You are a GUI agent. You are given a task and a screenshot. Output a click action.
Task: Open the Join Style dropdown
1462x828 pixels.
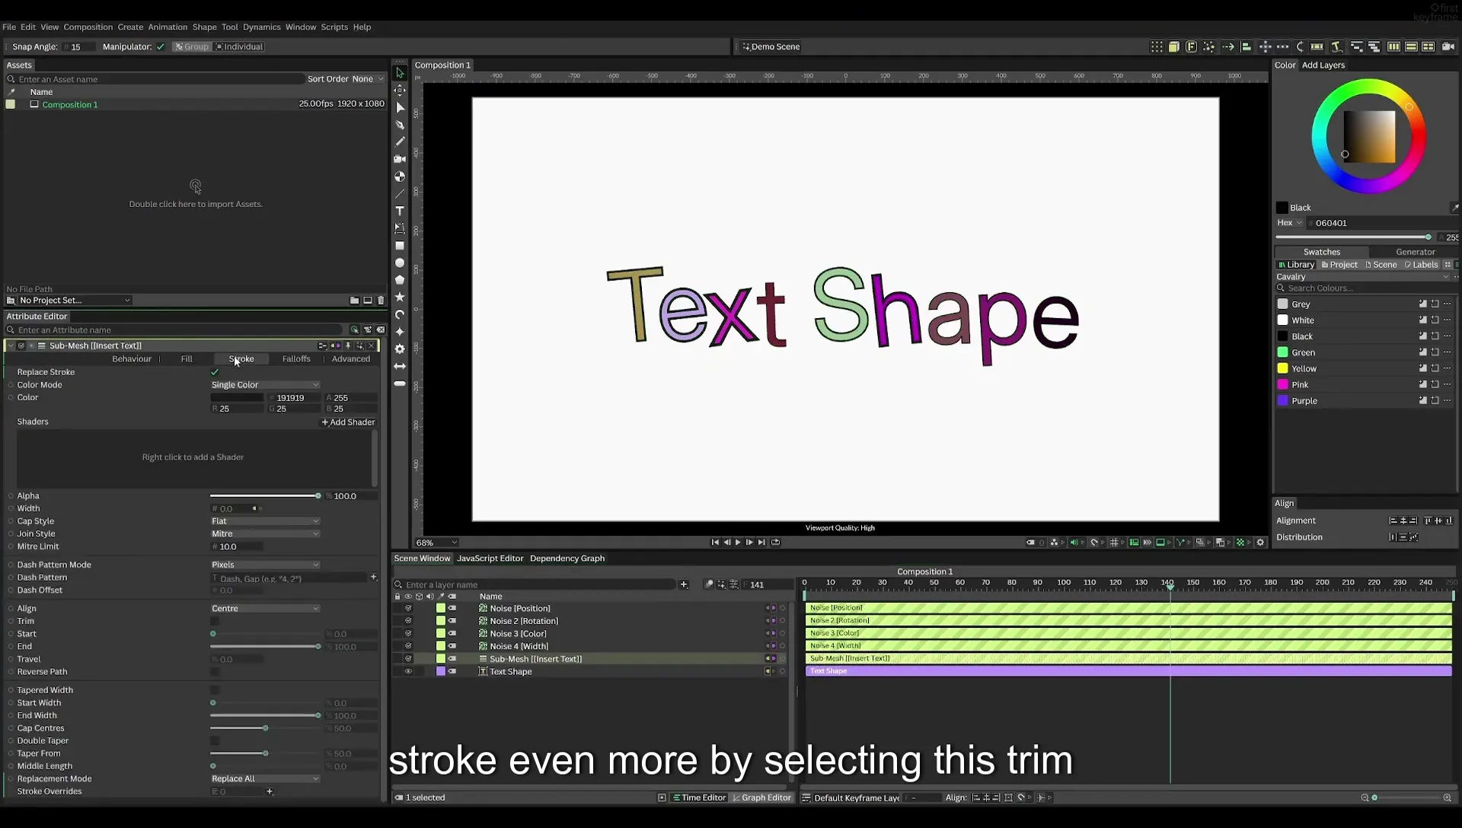(265, 534)
